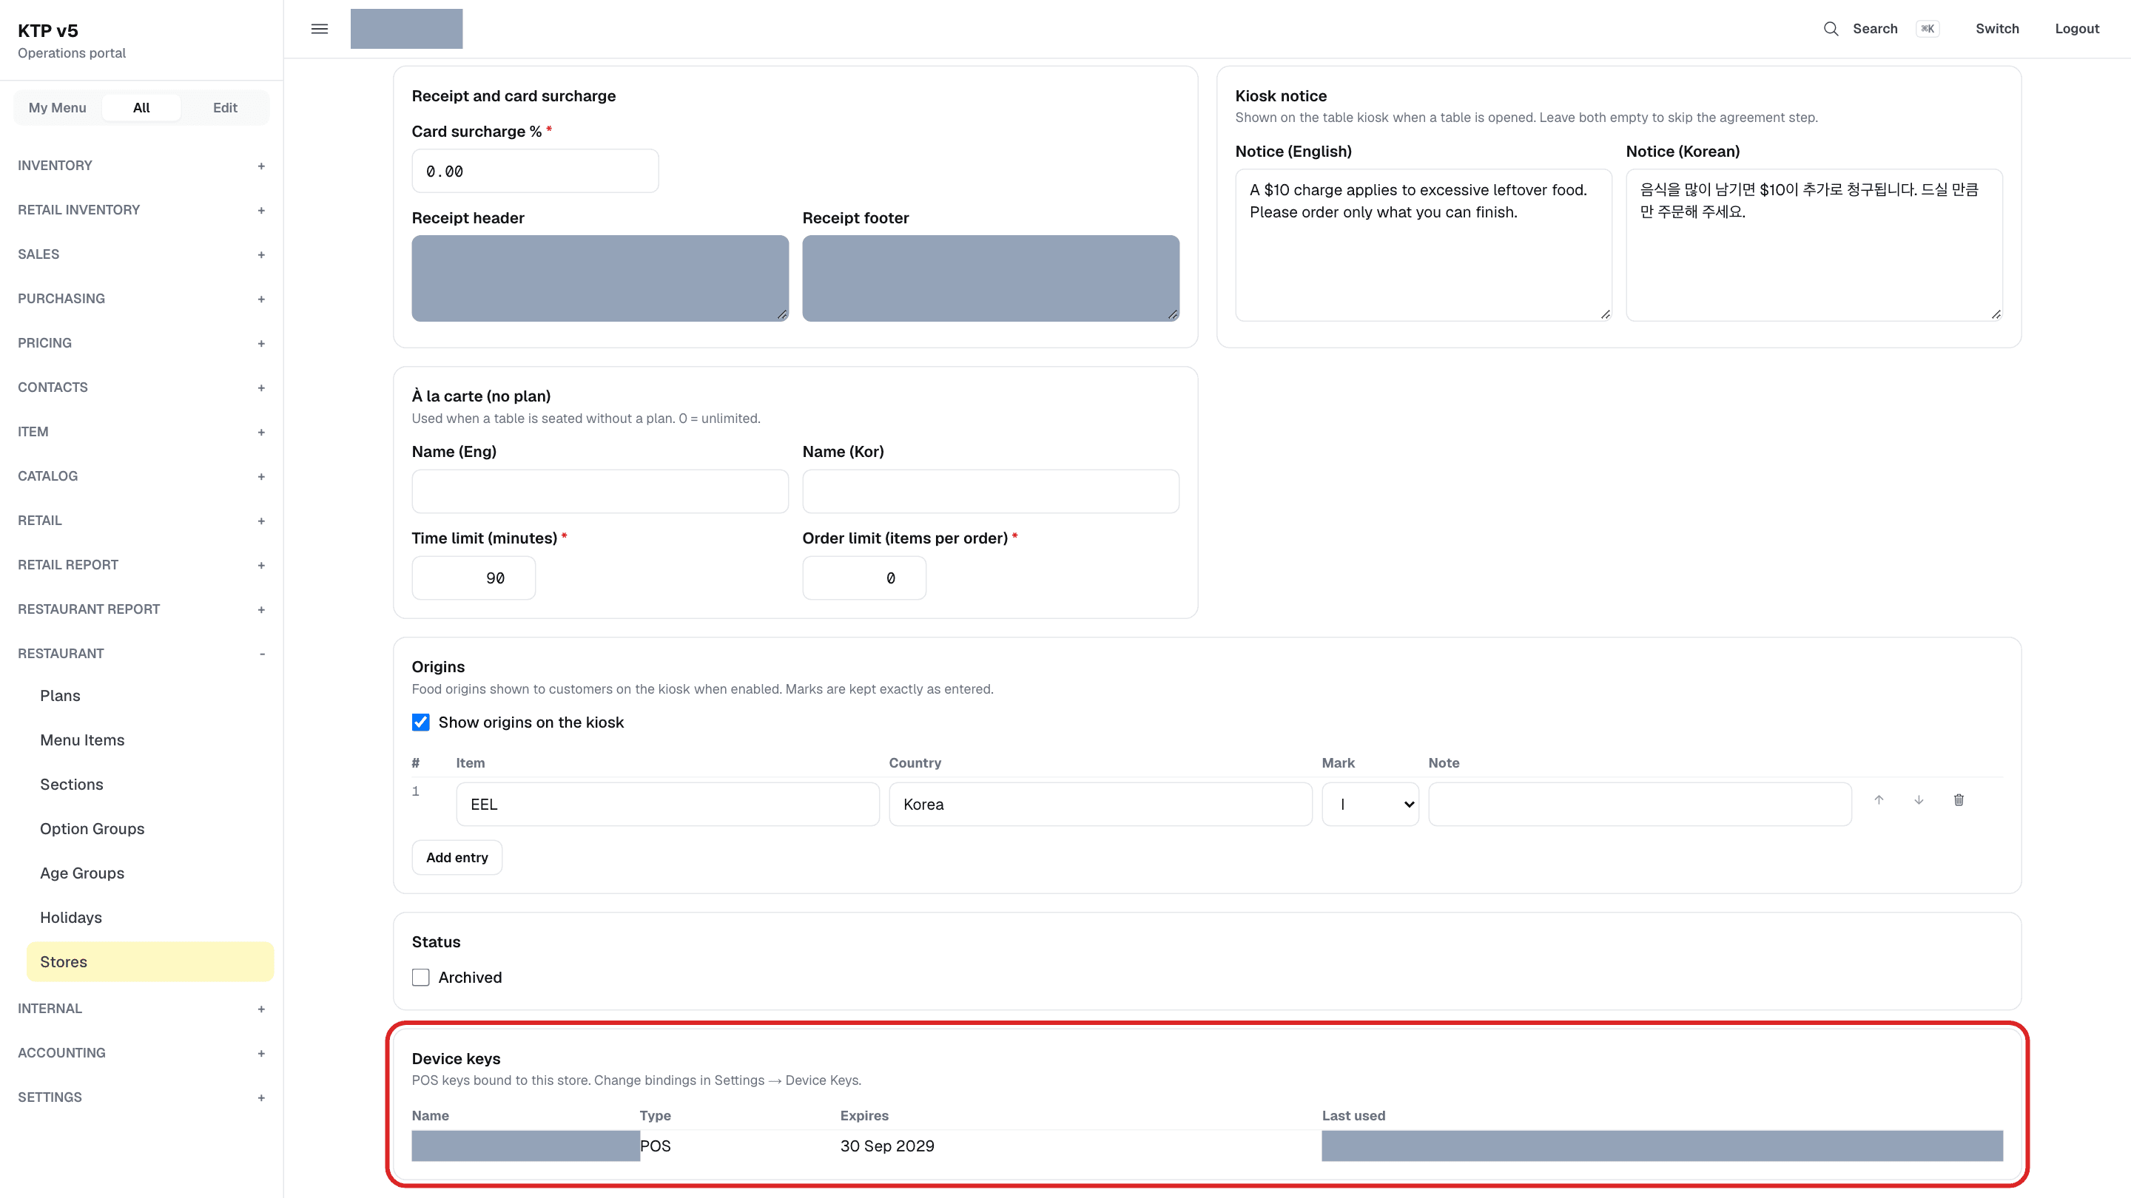Expand the RETAIL INVENTORY section
Image resolution: width=2131 pixels, height=1198 pixels.
141,210
